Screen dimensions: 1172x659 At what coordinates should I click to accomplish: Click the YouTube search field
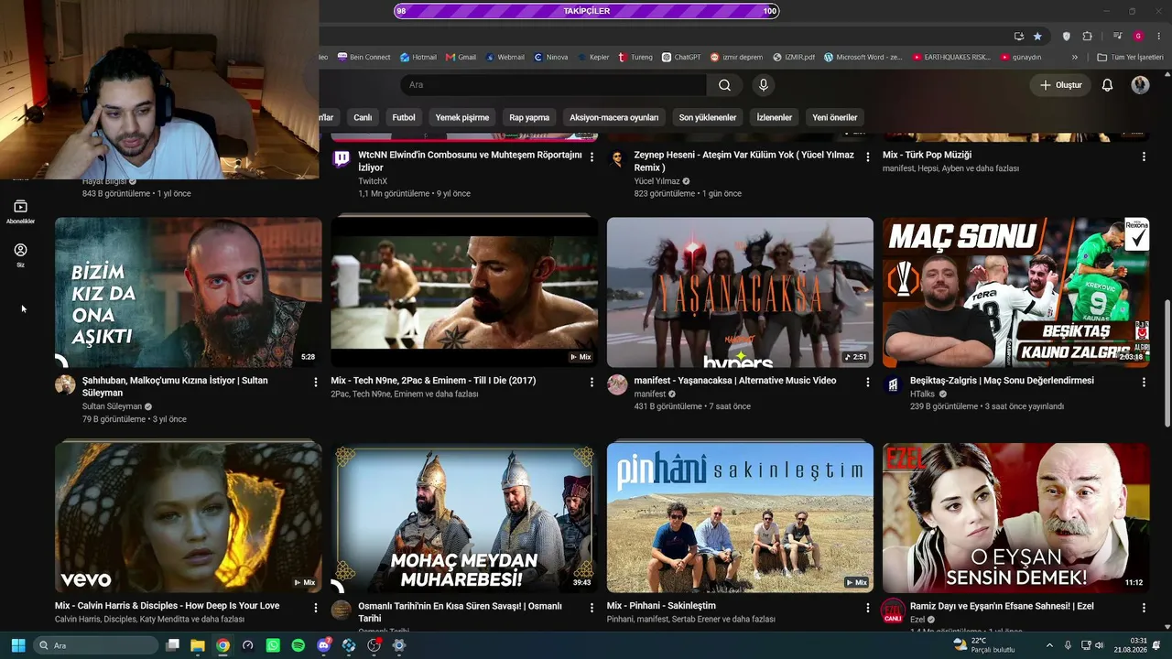pyautogui.click(x=553, y=85)
